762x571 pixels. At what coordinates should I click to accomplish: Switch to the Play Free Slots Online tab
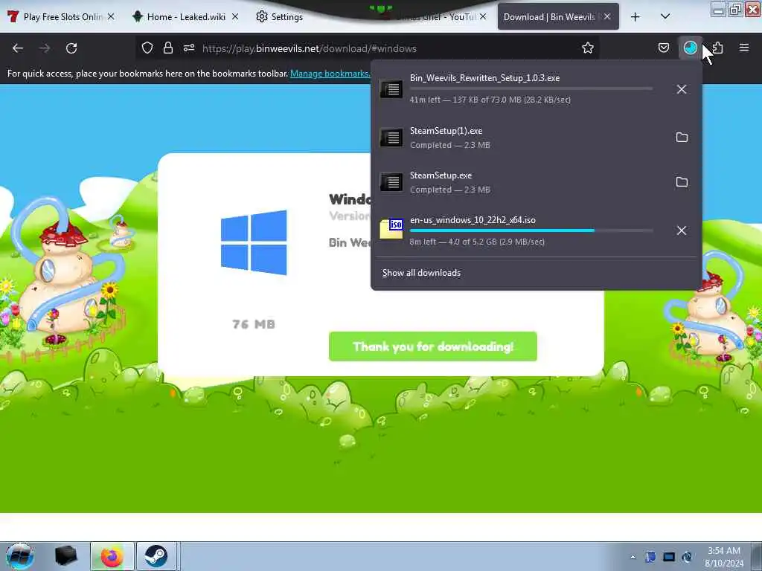pos(61,16)
